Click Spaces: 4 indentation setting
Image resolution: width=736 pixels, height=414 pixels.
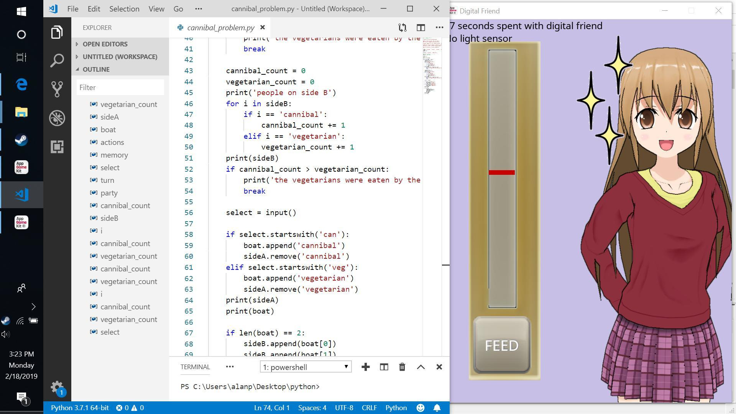(x=312, y=408)
